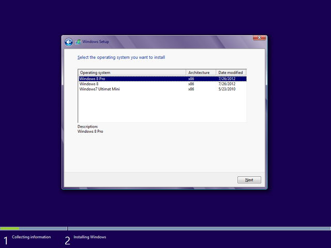
Task: Sort by Date modified column header
Action: pyautogui.click(x=231, y=72)
